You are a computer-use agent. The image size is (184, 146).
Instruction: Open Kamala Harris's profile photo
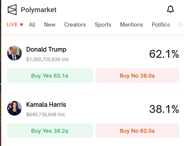tap(14, 108)
